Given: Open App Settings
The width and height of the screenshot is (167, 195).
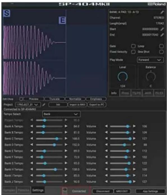Looking at the screenshot, I should click(150, 191).
